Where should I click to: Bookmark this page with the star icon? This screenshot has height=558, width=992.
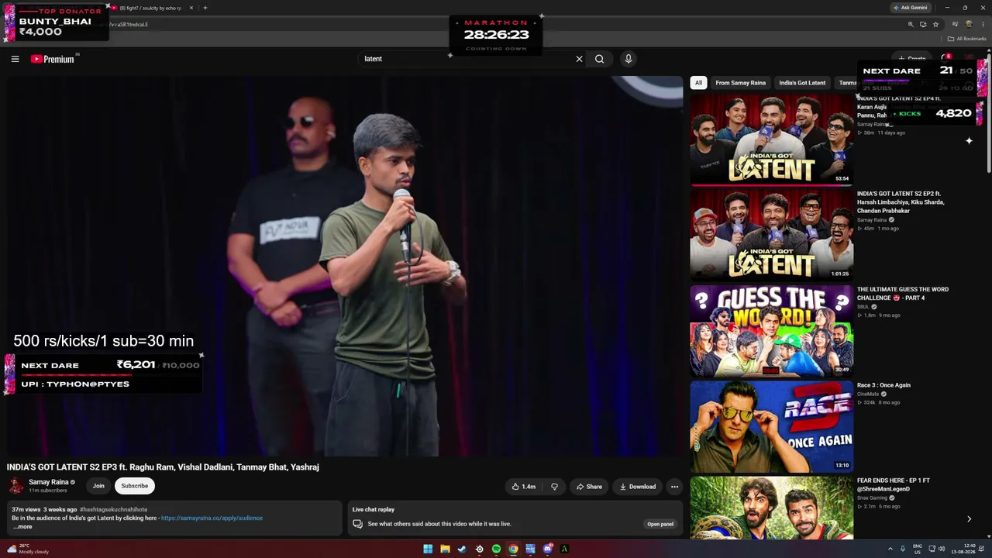[935, 24]
